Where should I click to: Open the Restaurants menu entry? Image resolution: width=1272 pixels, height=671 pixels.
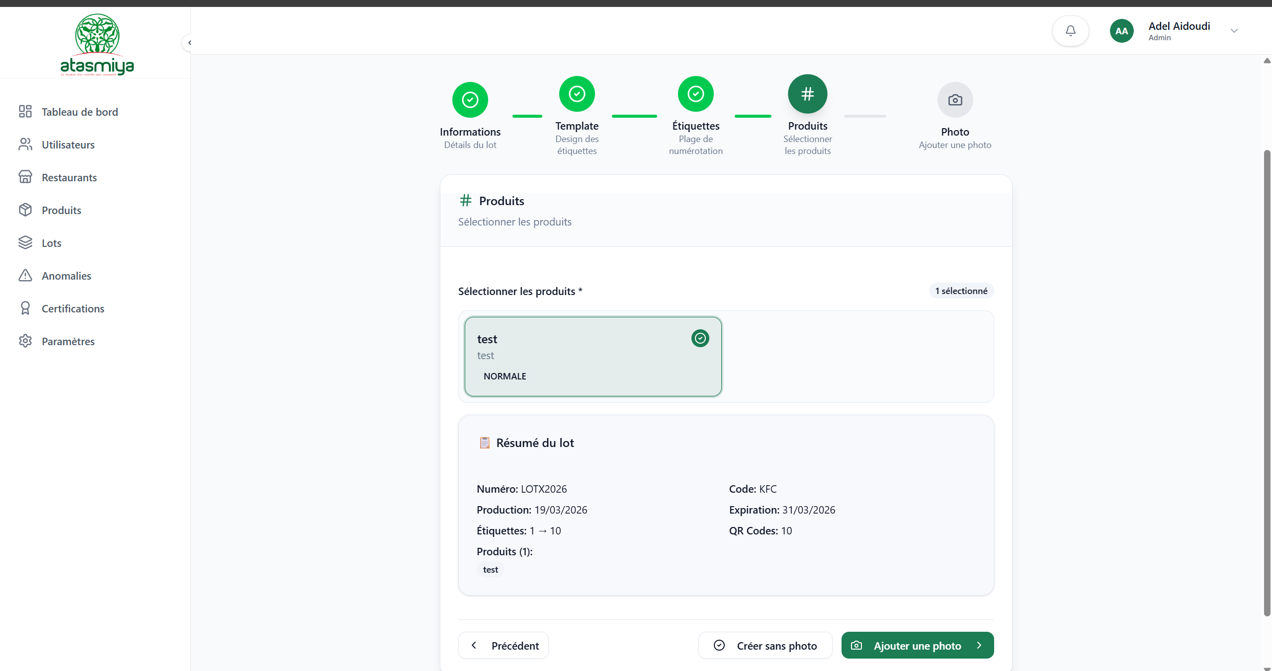click(x=69, y=177)
